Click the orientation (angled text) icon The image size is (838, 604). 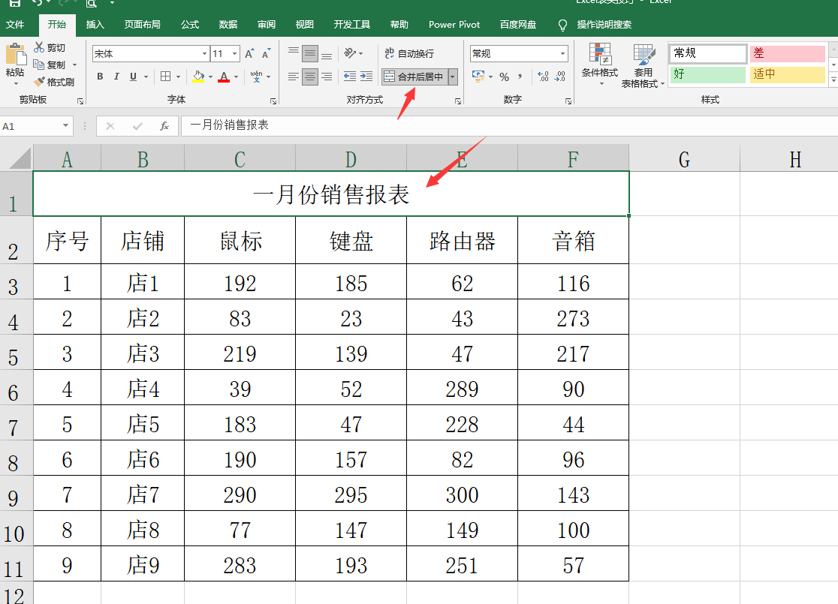[x=350, y=53]
